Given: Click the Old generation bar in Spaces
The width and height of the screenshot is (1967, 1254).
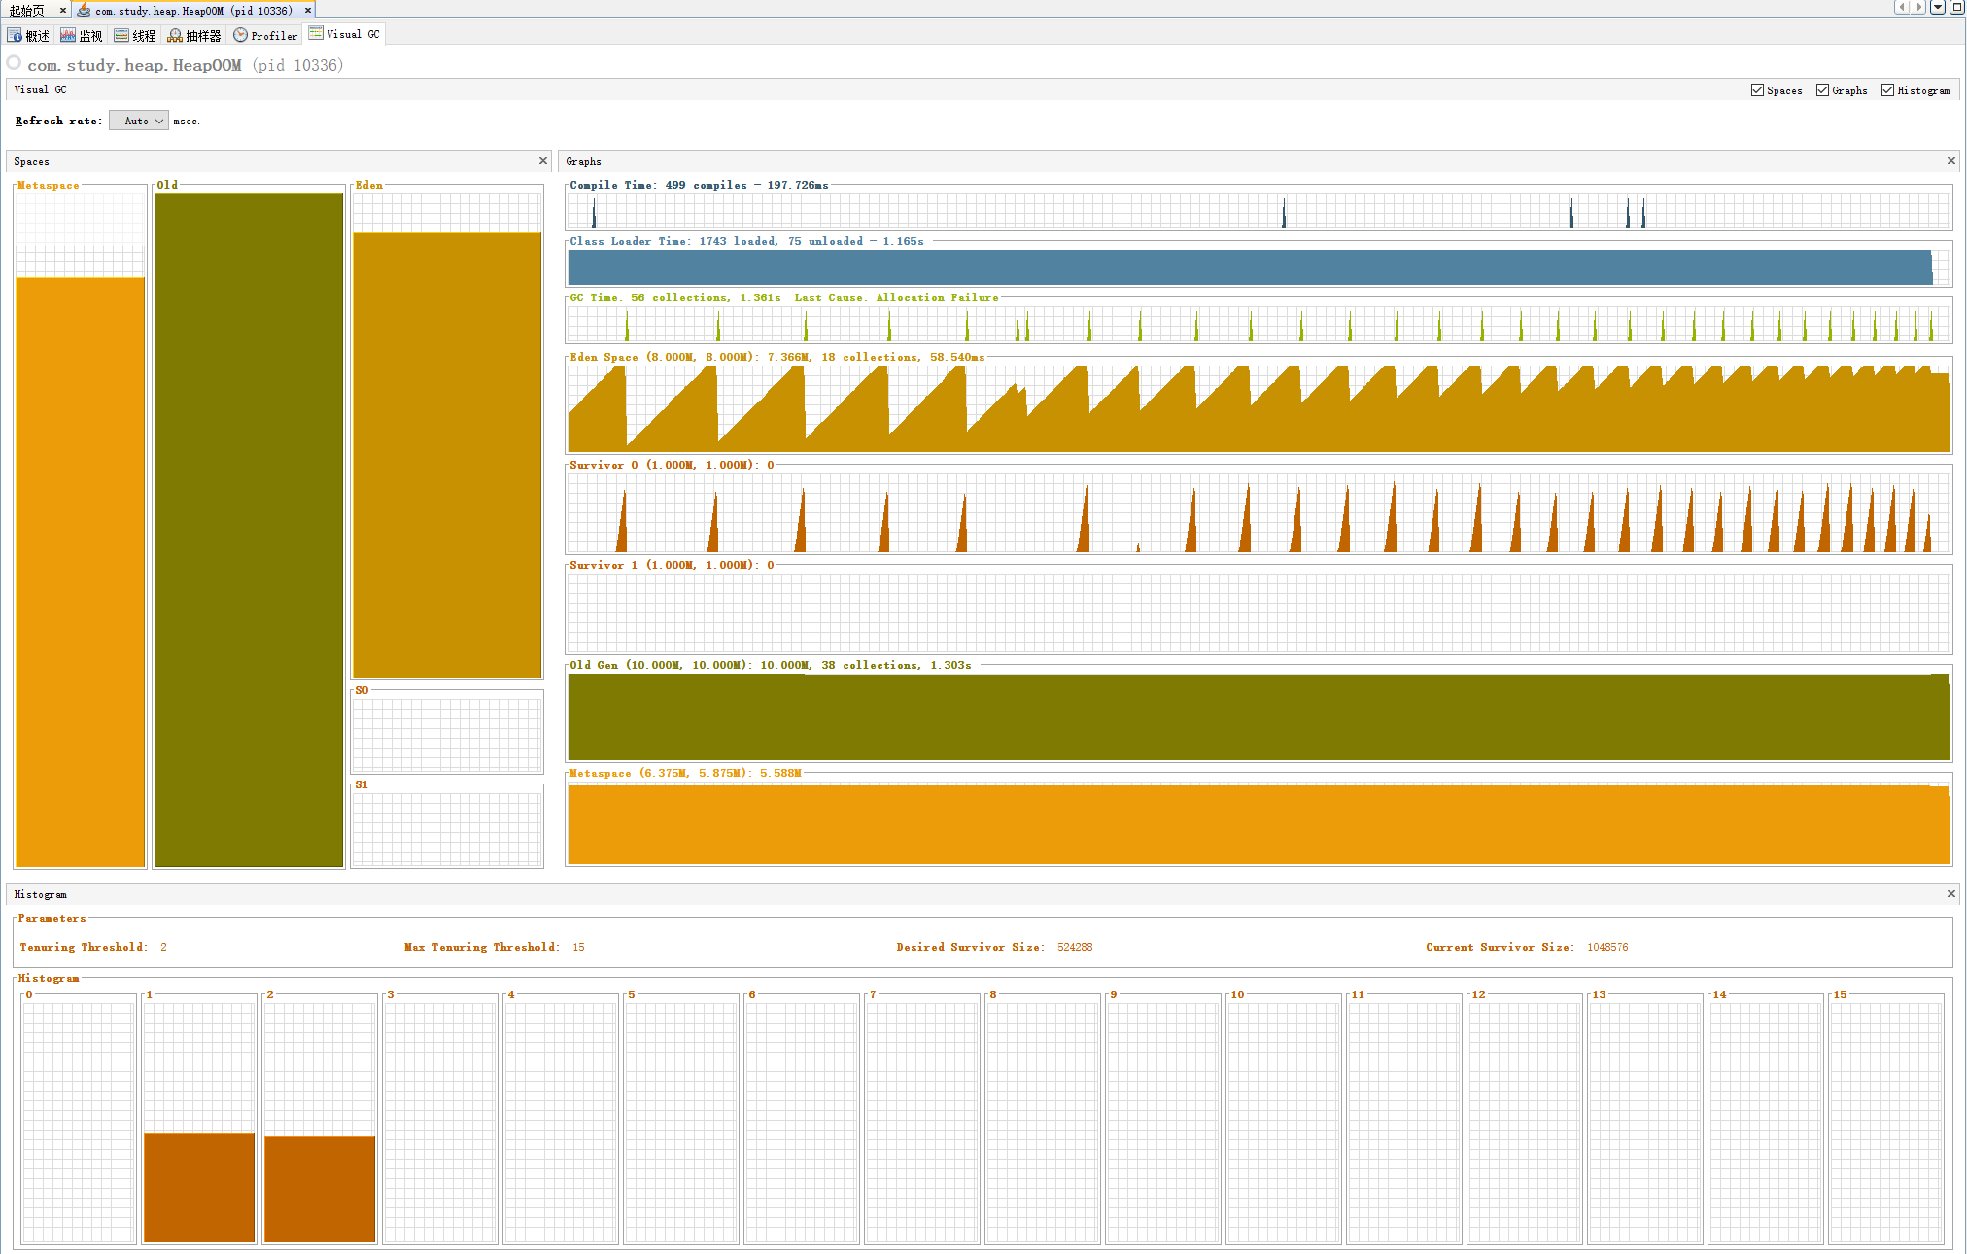Looking at the screenshot, I should coord(249,530).
